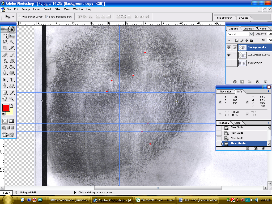This screenshot has height=204, width=272.
Task: Click the history panel trash icon
Action: pos(263,149)
